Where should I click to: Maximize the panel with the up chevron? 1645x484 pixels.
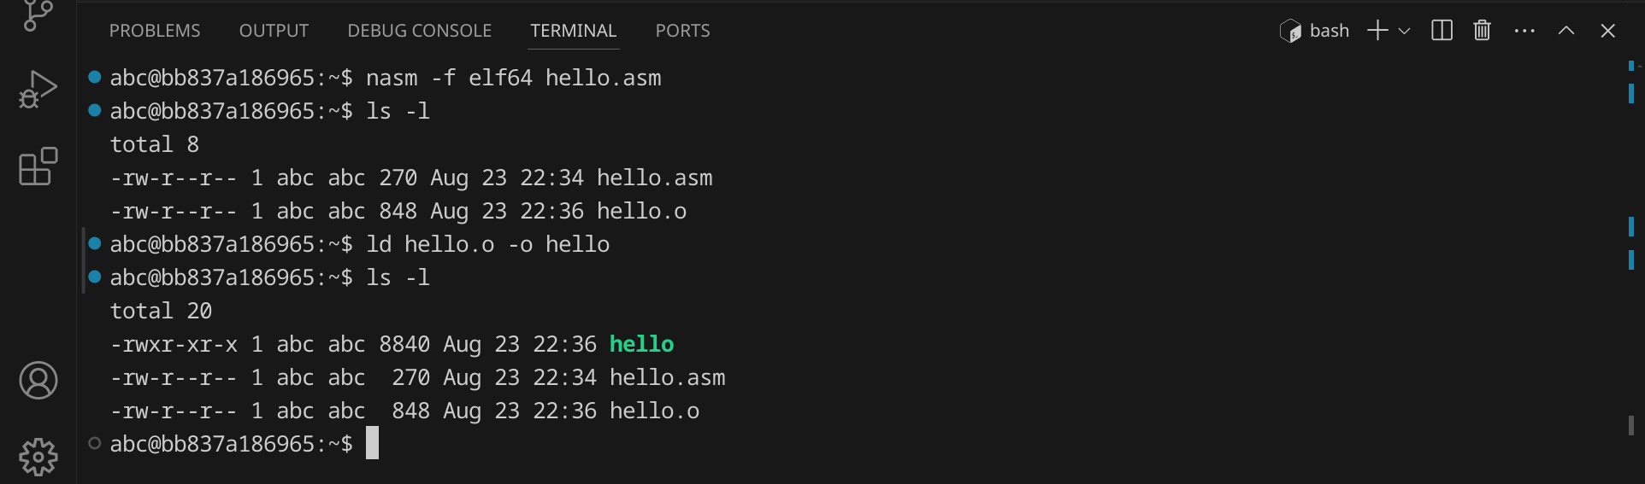click(x=1566, y=31)
